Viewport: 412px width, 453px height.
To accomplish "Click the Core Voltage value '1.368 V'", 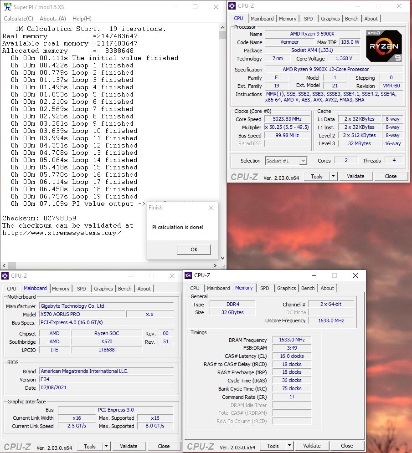I will point(344,58).
